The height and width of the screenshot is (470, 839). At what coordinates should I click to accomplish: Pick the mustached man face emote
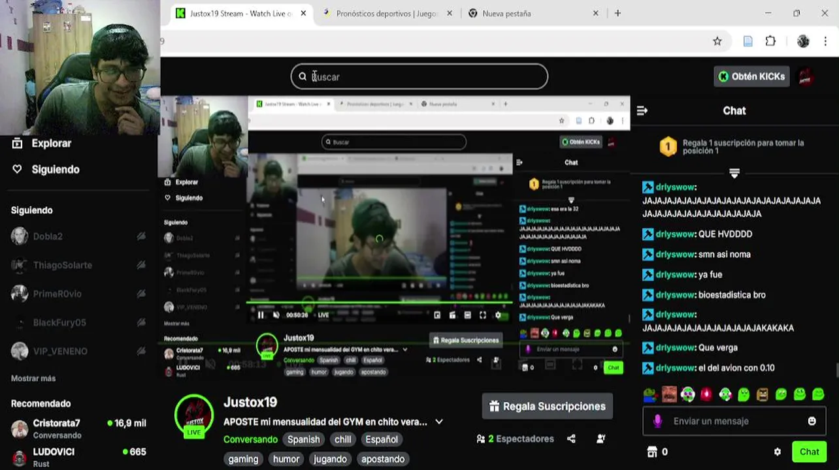point(668,394)
